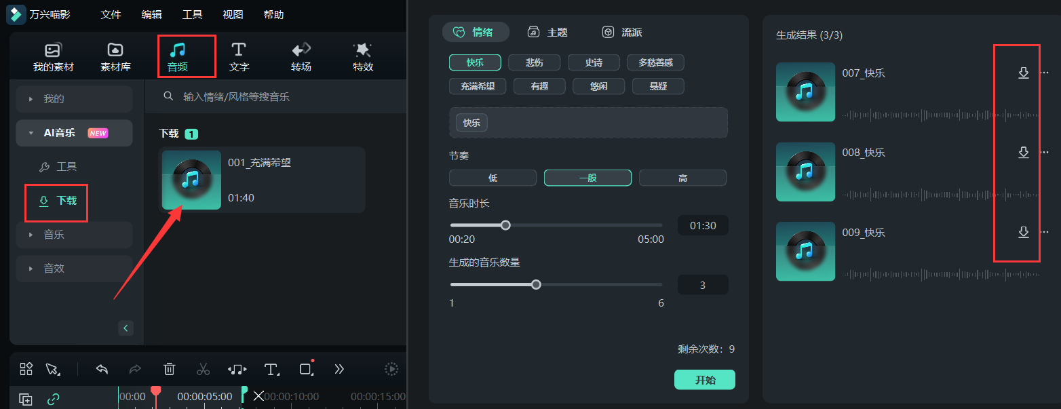Select the Undo icon in the timeline toolbar
This screenshot has height=409, width=1061.
point(102,369)
